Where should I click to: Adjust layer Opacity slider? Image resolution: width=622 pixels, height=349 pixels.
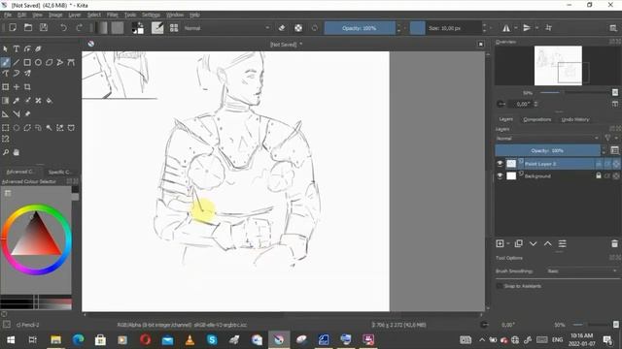point(547,150)
